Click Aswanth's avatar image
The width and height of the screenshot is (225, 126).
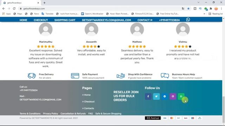pos(91,29)
